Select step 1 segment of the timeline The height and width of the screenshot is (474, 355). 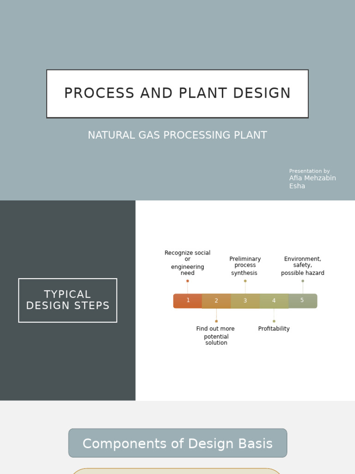(x=188, y=301)
